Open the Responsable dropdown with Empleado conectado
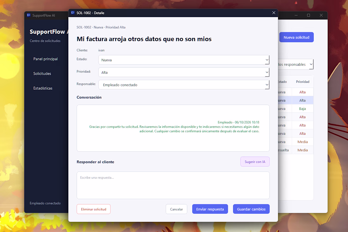 coord(184,85)
